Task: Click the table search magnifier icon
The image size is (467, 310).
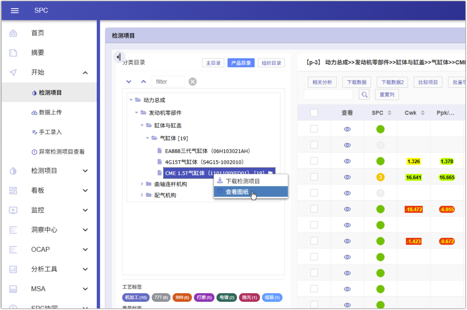Action: point(364,95)
